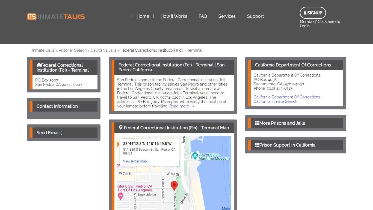Click the Los Angeles Maritime Museum map label

pyautogui.click(x=214, y=156)
